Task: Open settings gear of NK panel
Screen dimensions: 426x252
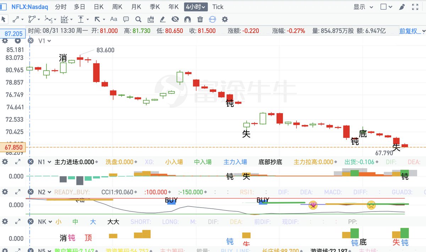Action: click(5, 221)
